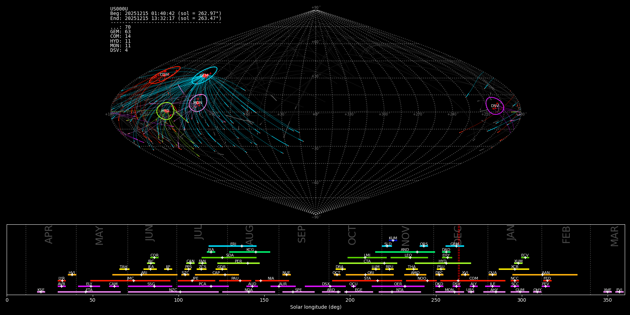Click the DRA shower label in timeline
630x315 pixels.
(339, 267)
